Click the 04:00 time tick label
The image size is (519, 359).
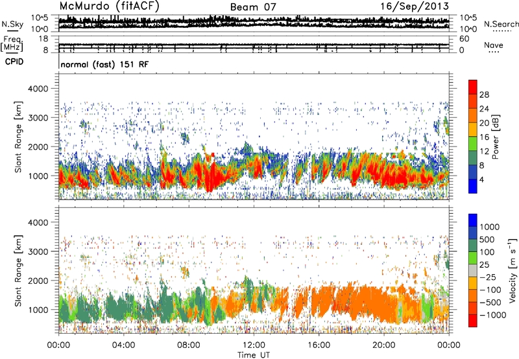[123, 345]
